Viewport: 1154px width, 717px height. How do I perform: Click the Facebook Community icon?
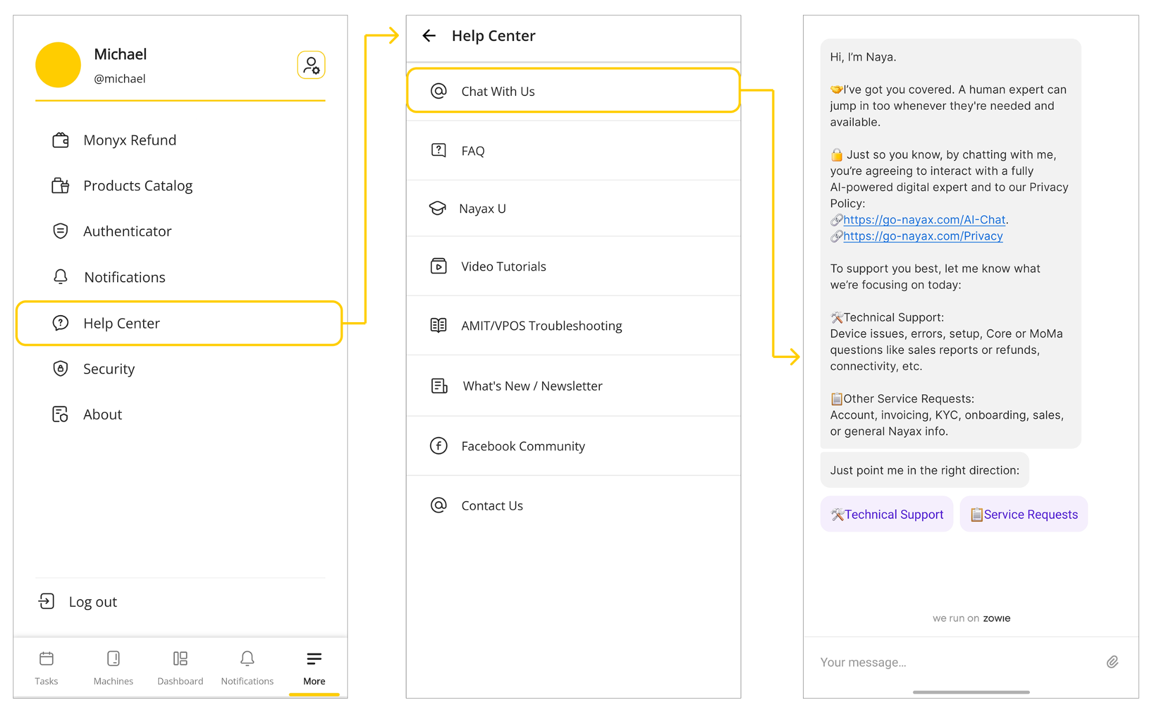coord(439,446)
